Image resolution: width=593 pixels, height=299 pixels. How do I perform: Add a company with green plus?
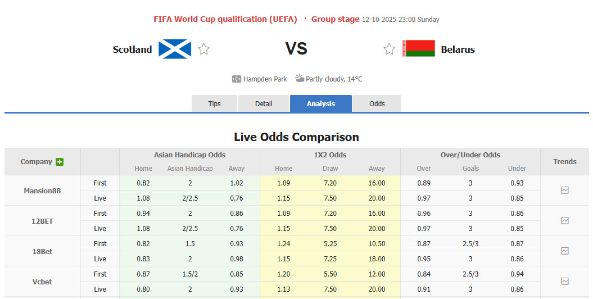tap(60, 162)
